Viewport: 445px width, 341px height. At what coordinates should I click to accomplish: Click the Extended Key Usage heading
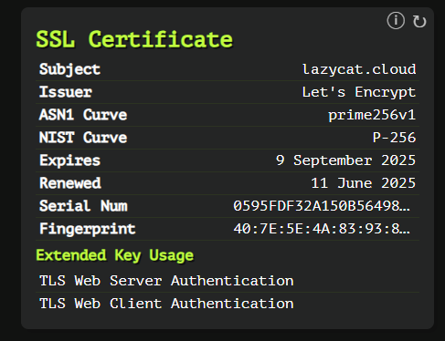click(x=115, y=255)
